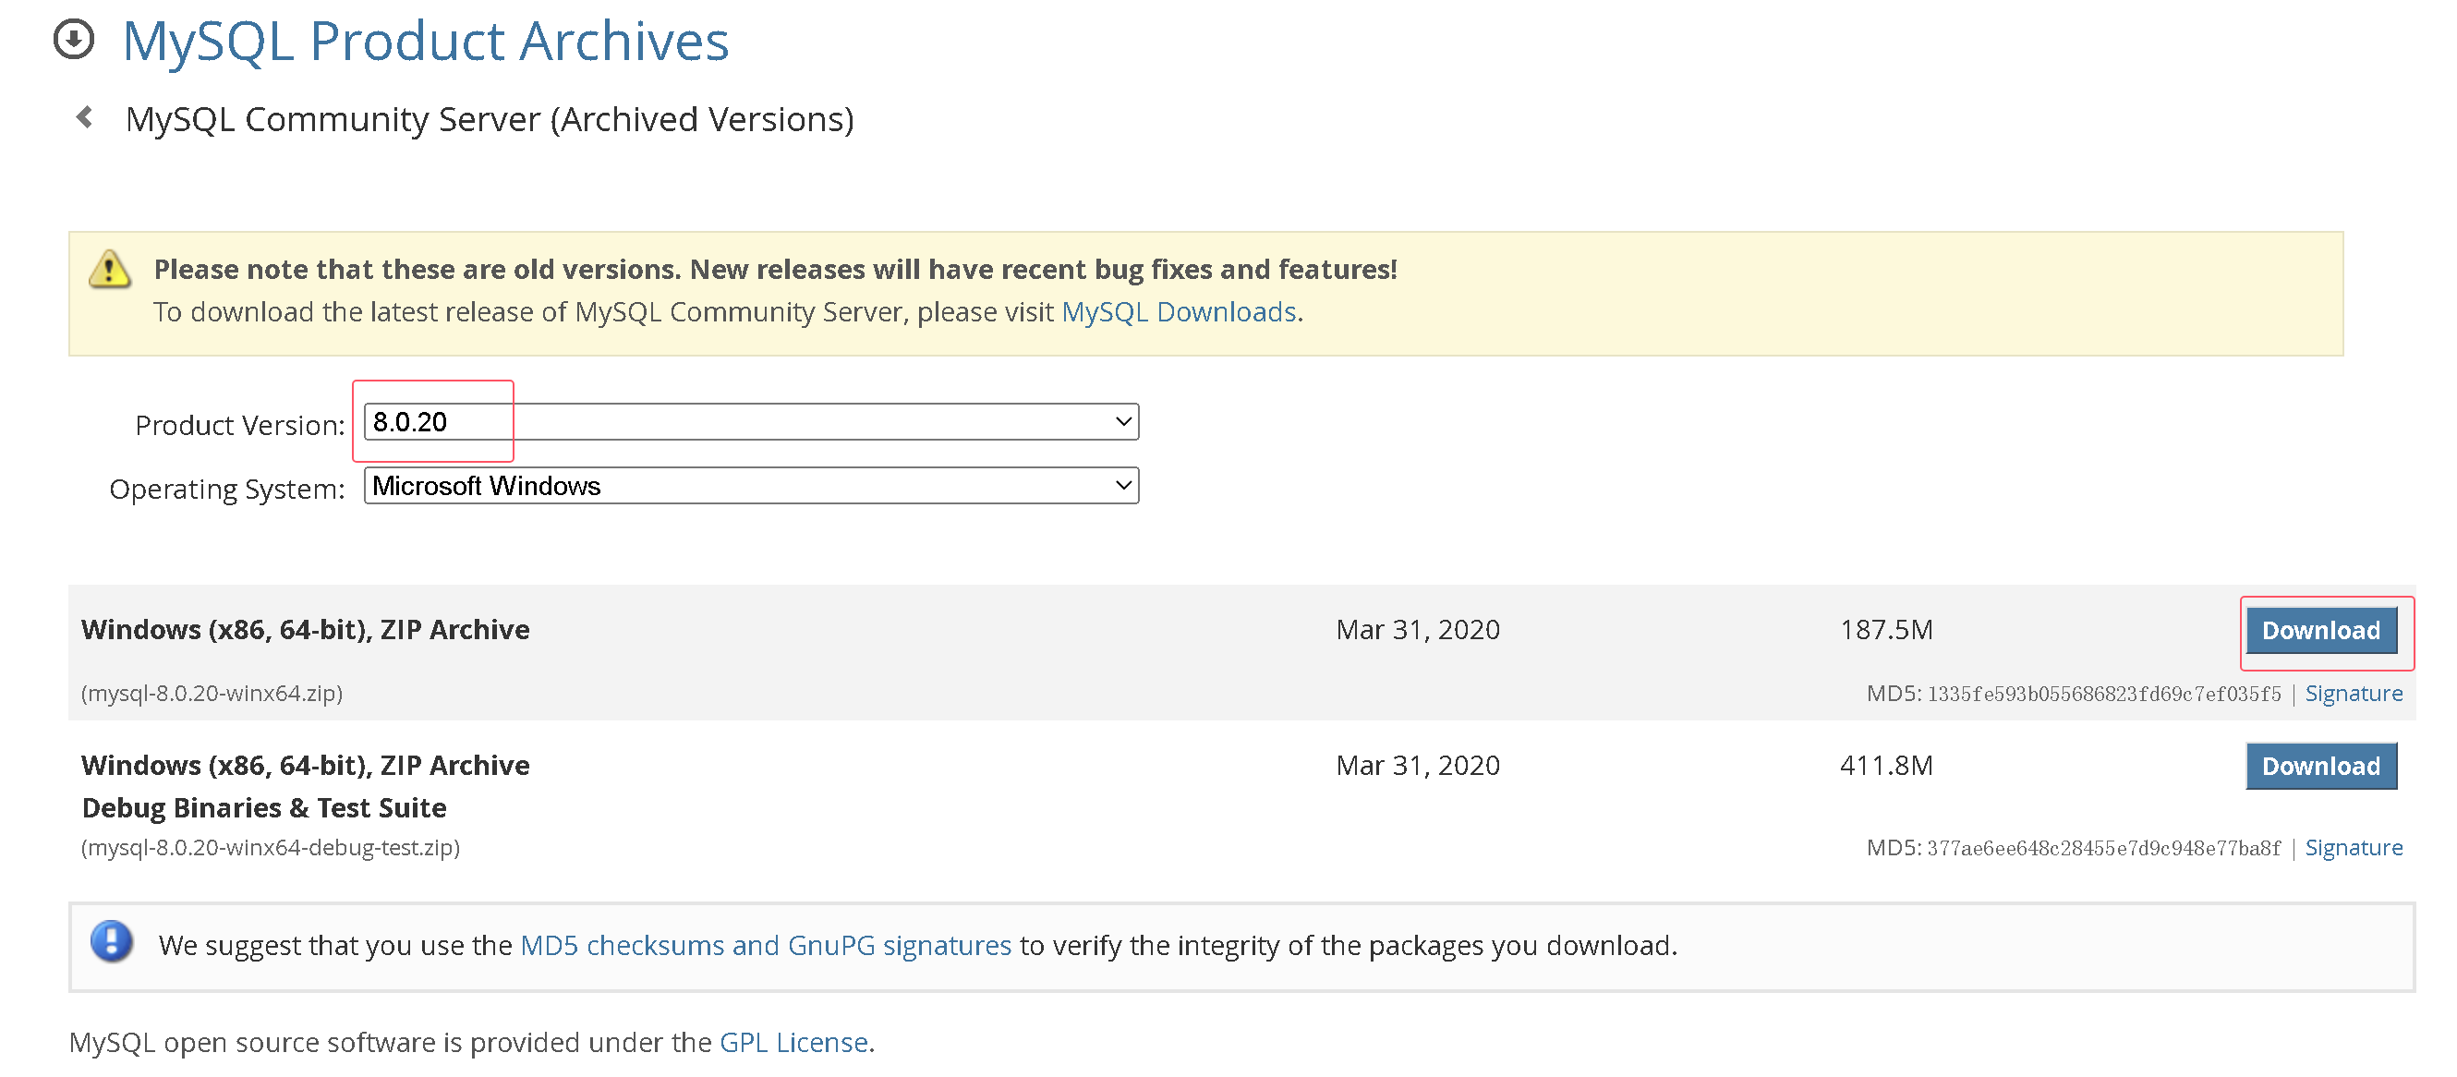Download the 411.8M Debug Binaries ZIP
Image resolution: width=2457 pixels, height=1077 pixels.
[2320, 766]
